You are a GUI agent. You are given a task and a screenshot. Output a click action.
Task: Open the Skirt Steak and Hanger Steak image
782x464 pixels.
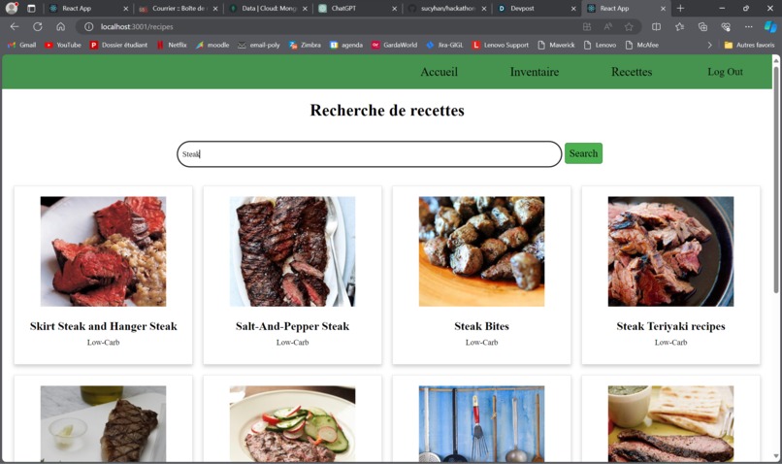tap(103, 251)
